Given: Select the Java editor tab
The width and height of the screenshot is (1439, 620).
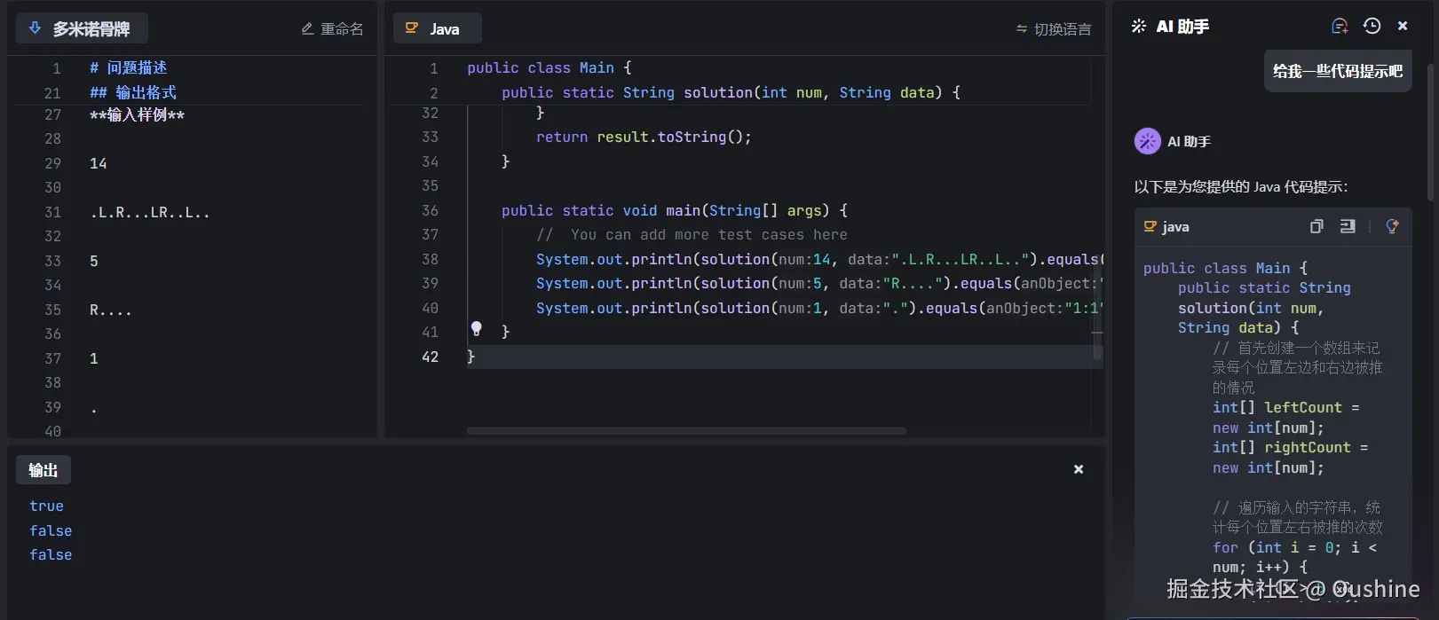Looking at the screenshot, I should [x=437, y=29].
